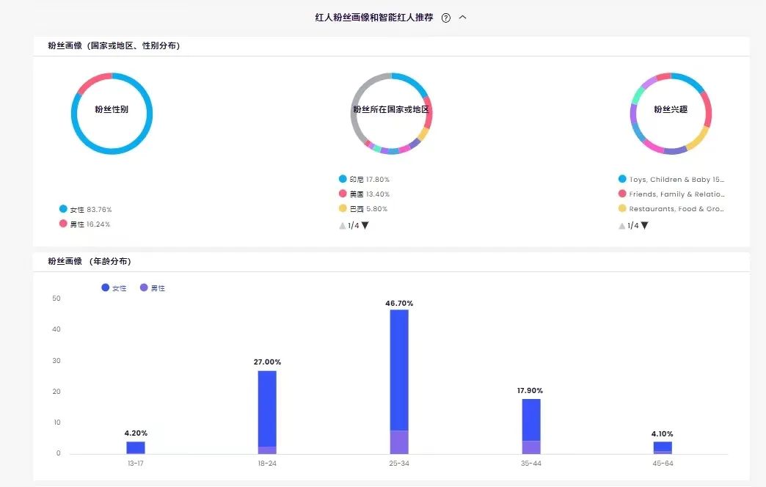Screen dimensions: 766x487
Task: Toggle Friends, Family & Relationships legend item
Action: 671,194
